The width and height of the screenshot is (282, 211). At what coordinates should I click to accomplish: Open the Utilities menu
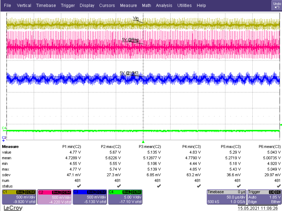(184, 6)
